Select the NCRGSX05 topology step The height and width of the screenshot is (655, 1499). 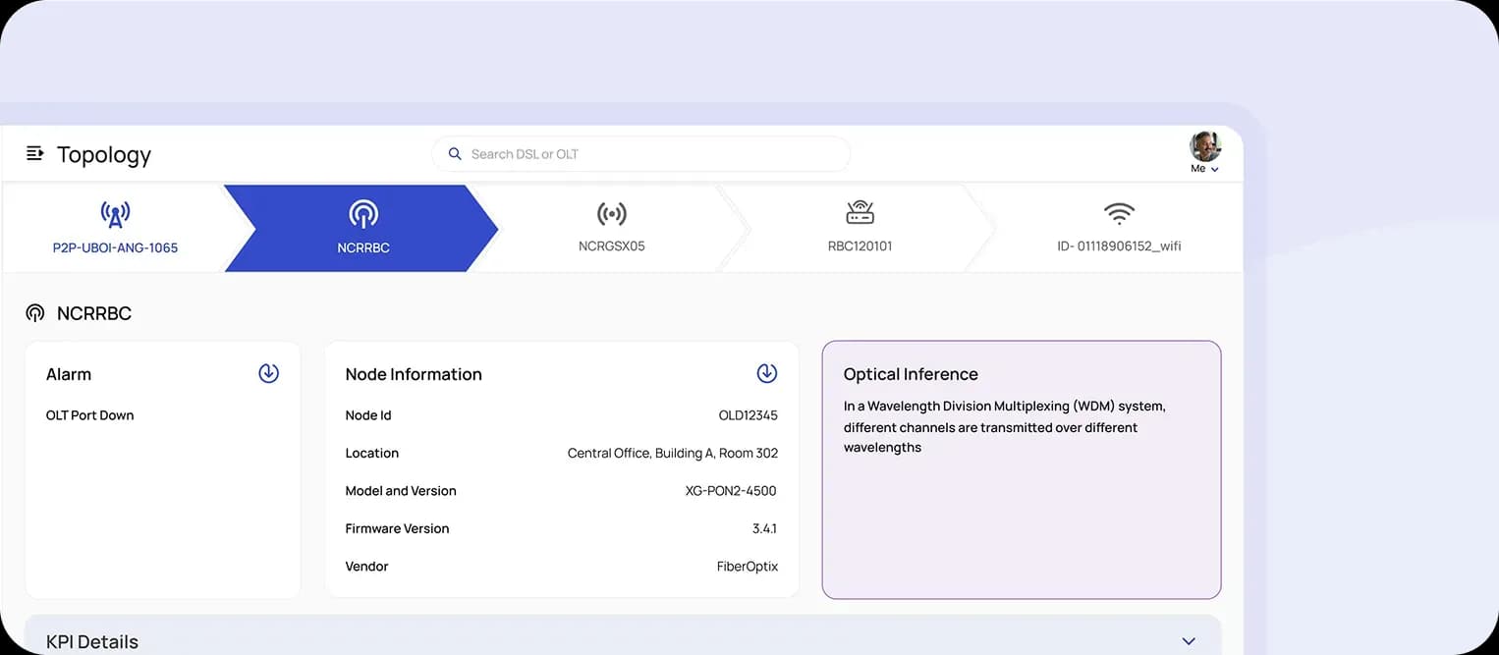click(x=612, y=228)
